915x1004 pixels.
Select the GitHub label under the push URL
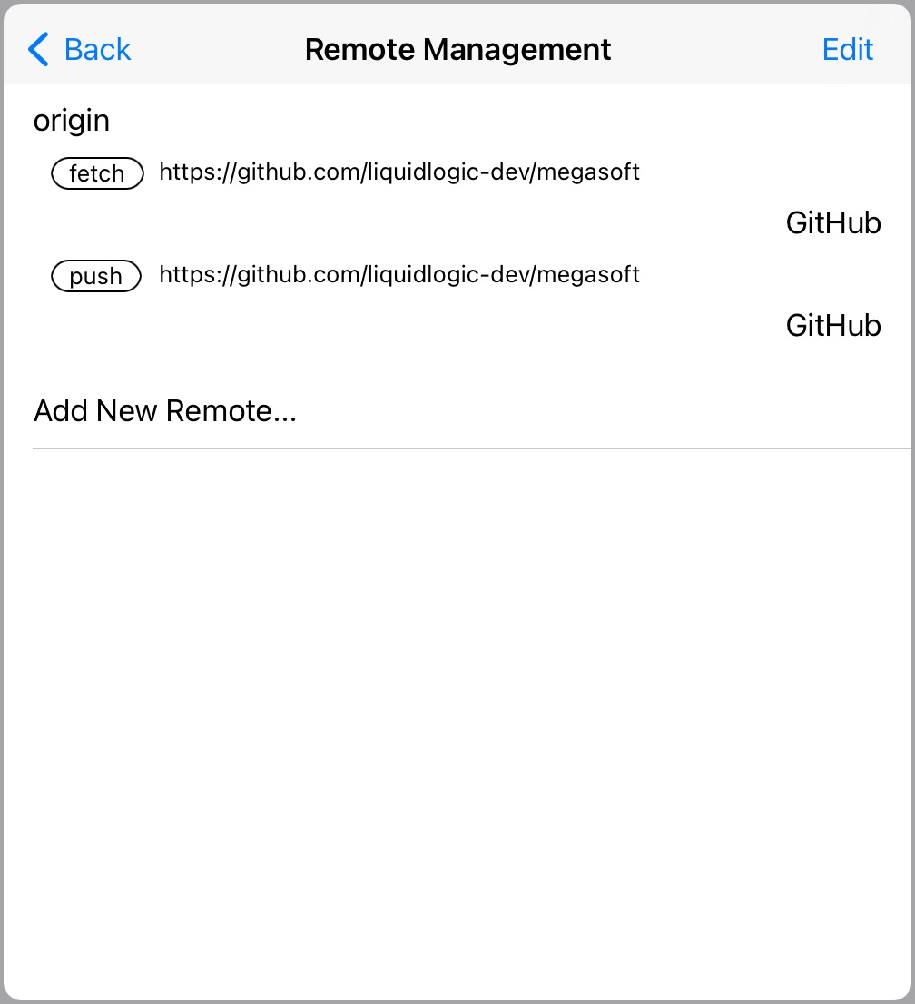[832, 325]
